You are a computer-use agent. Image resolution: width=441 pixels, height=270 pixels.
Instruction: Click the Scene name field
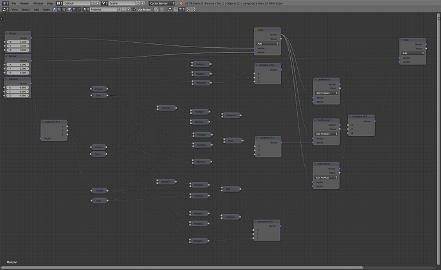[x=122, y=3]
